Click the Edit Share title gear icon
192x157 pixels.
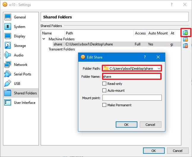[x=83, y=57]
